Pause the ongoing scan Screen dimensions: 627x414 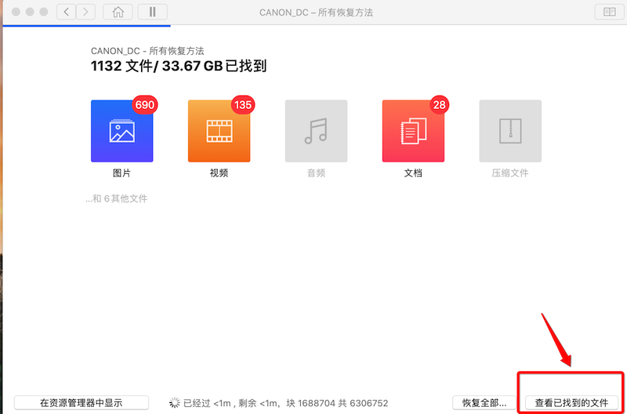tap(152, 12)
